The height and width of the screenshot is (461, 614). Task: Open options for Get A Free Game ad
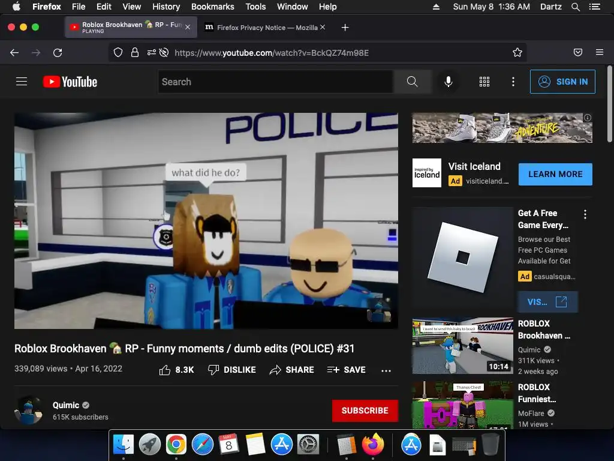pos(585,214)
